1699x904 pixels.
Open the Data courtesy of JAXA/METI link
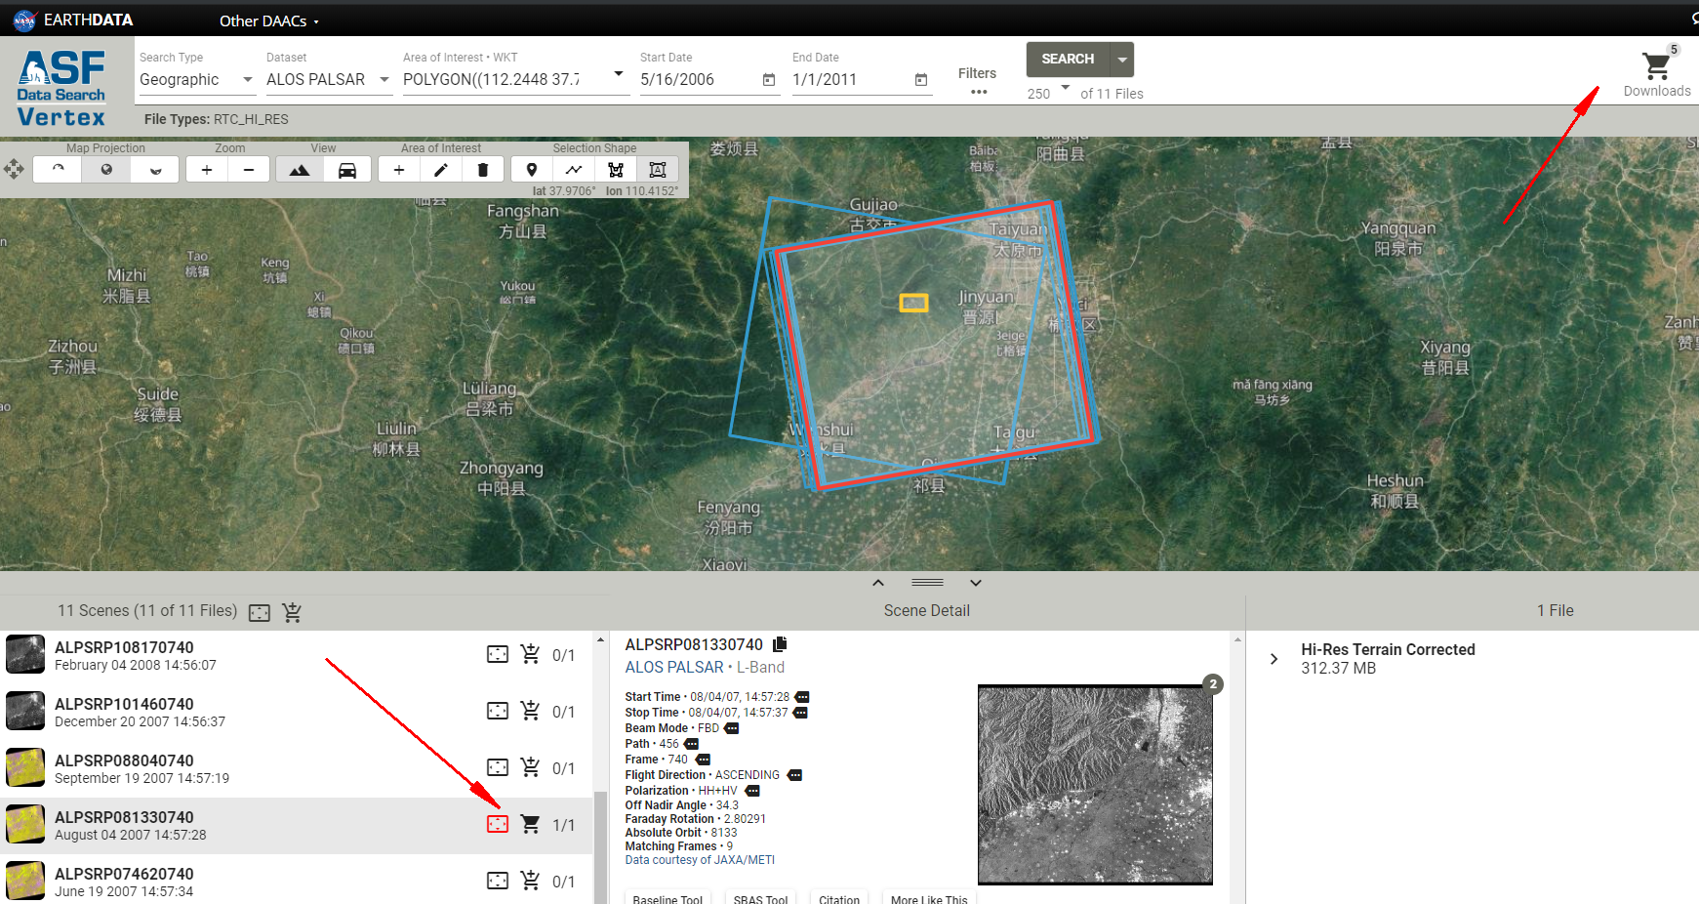pyautogui.click(x=699, y=859)
